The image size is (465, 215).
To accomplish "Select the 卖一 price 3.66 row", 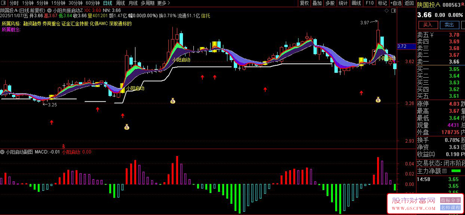I will coord(441,61).
